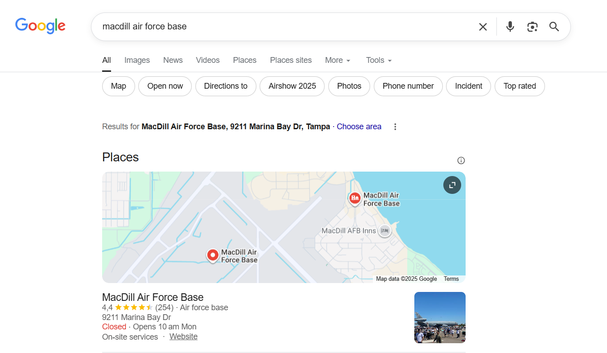The width and height of the screenshot is (607, 353).
Task: Click the Incident chip
Action: point(468,86)
